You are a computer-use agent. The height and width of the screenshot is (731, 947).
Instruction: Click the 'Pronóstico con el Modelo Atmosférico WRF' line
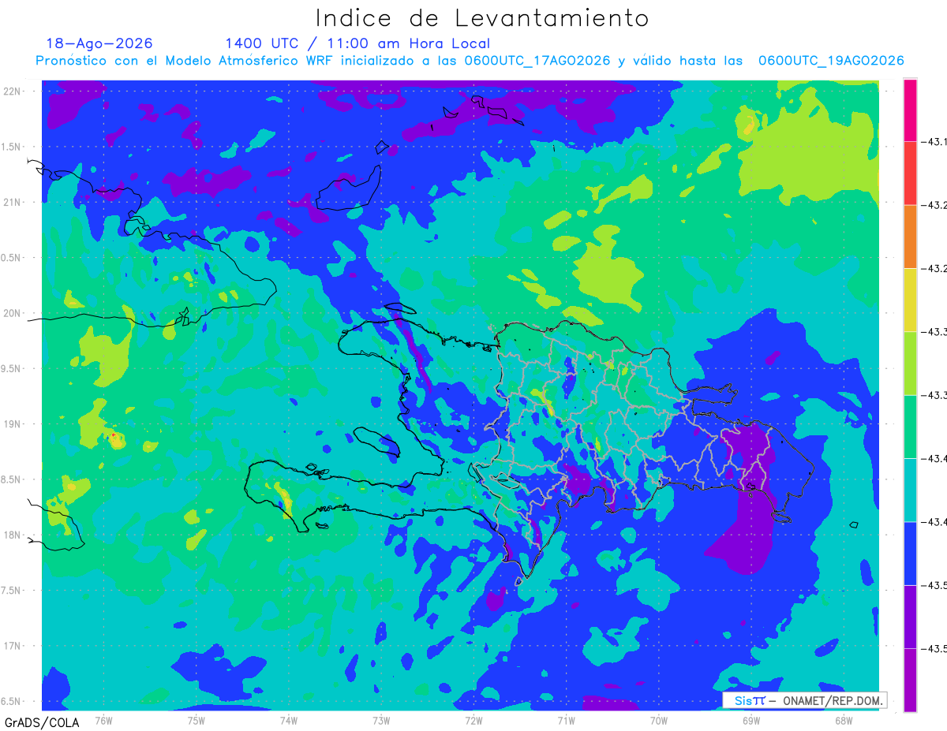point(470,61)
